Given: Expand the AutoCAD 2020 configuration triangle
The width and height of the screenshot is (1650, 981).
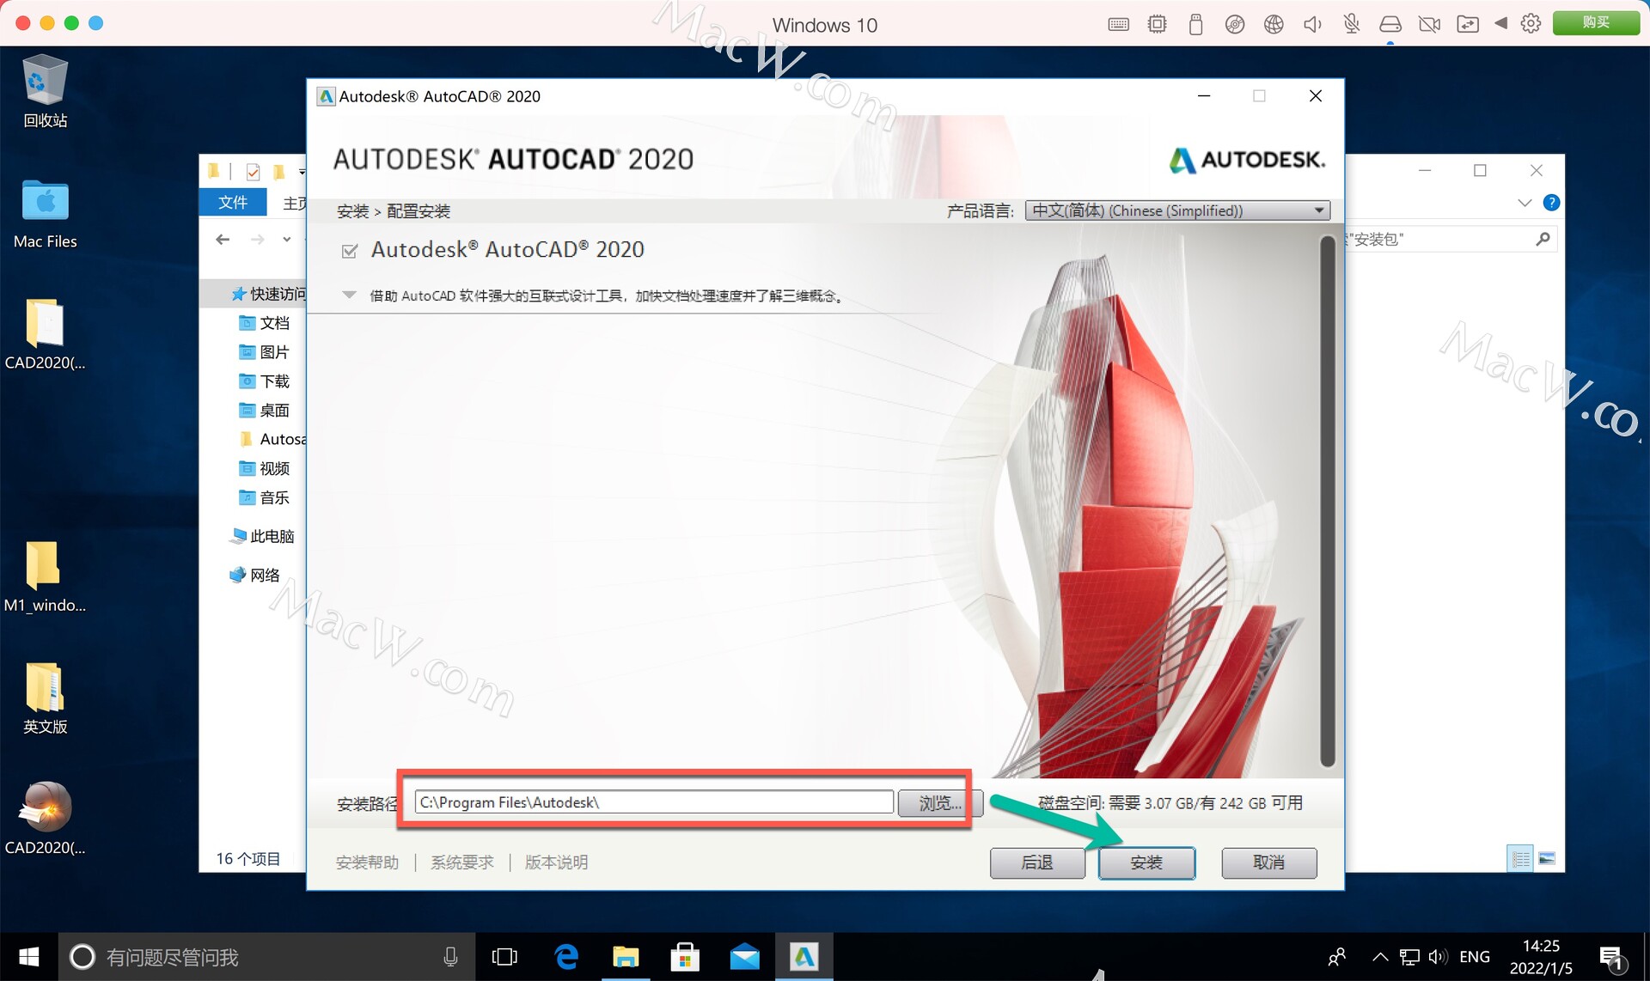Looking at the screenshot, I should [349, 295].
